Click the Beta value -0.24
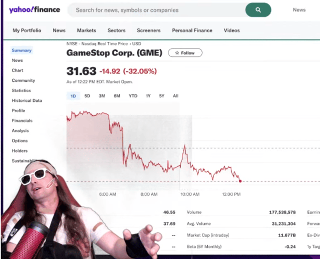The width and height of the screenshot is (320, 259). (x=290, y=247)
